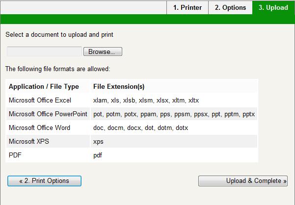Viewport: 295px width, 205px height.
Task: Click the Word extensions list starting doc
Action: (x=174, y=128)
